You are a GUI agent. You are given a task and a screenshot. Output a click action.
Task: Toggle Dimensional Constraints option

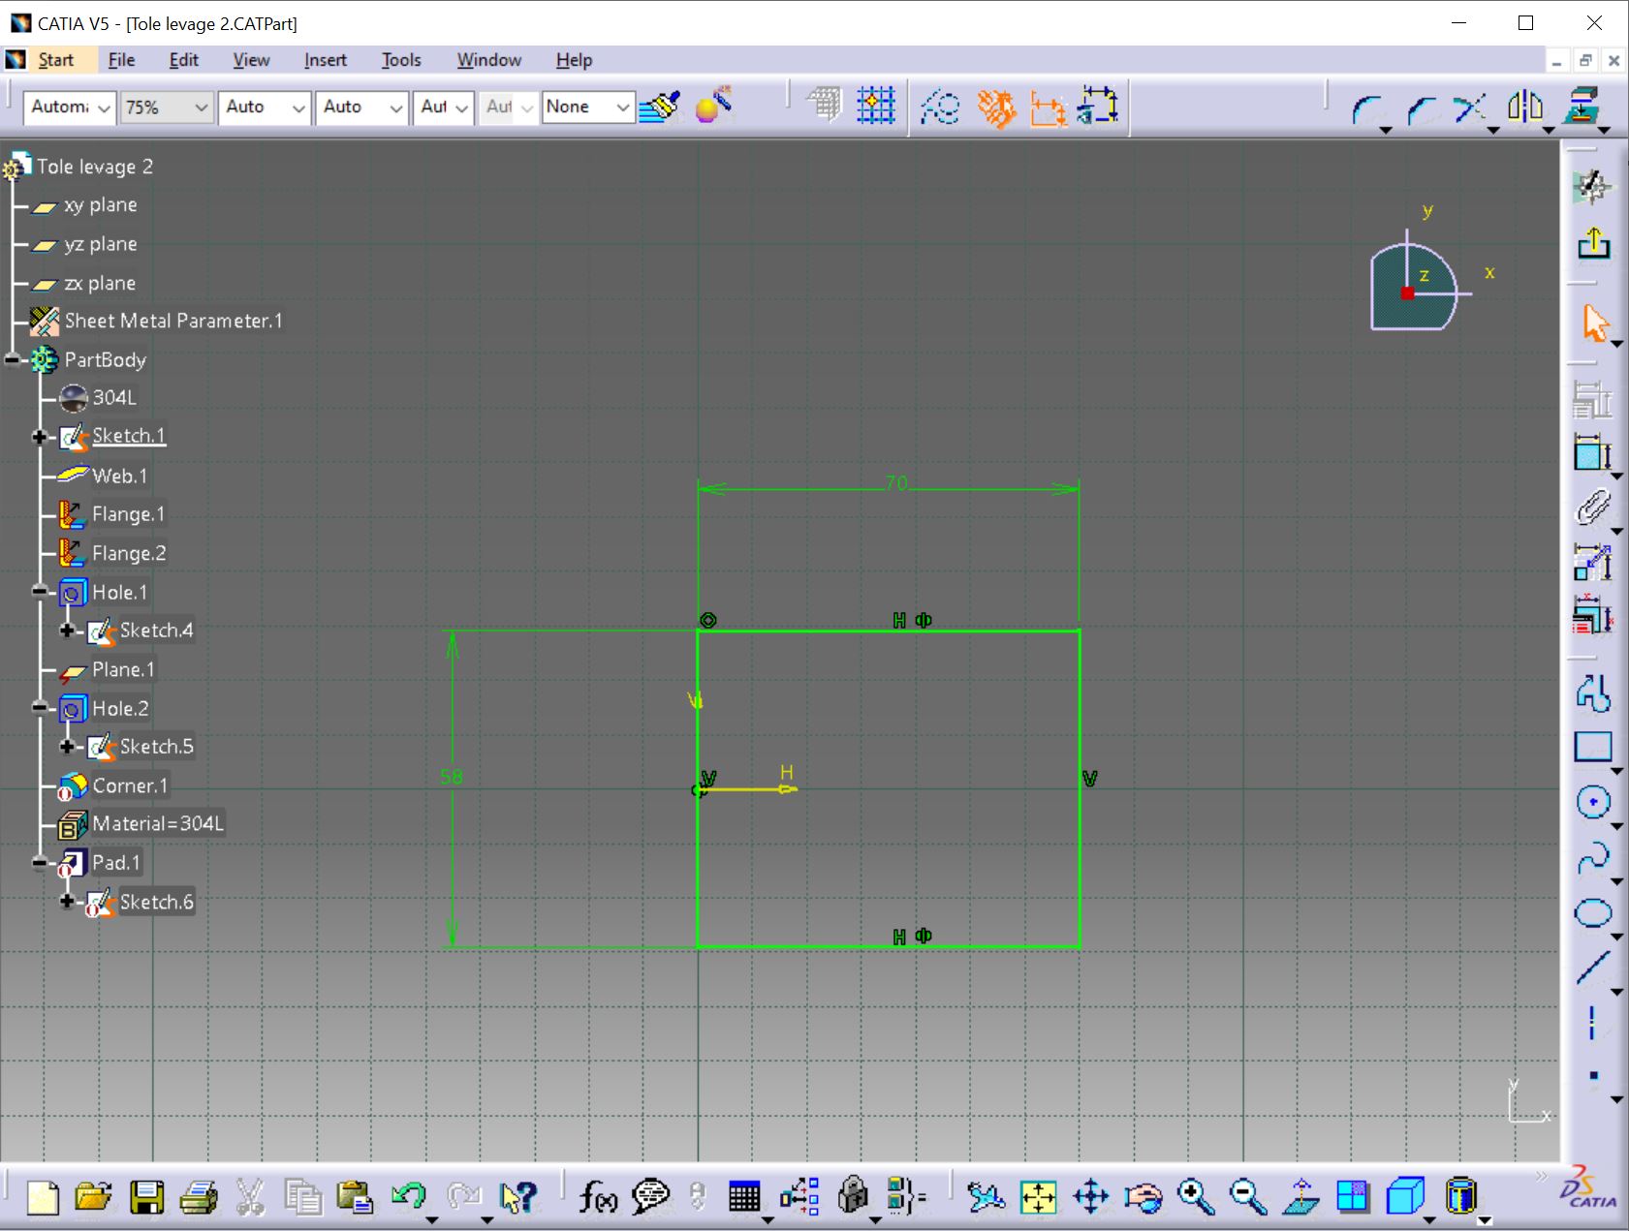click(1048, 108)
